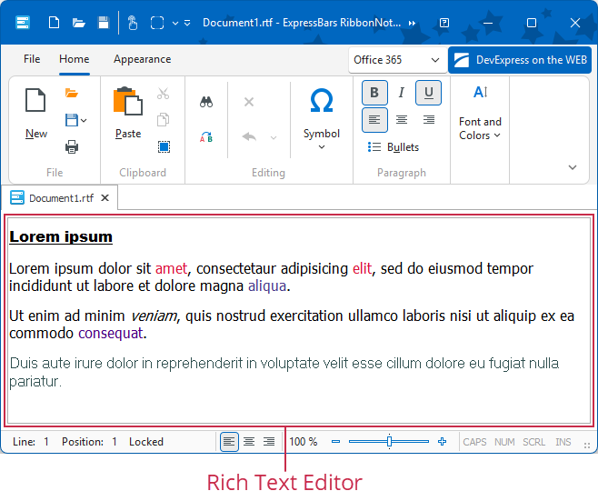Screen dimensions: 598x491
Task: Click the Line: 1 status entry
Action: (x=31, y=442)
